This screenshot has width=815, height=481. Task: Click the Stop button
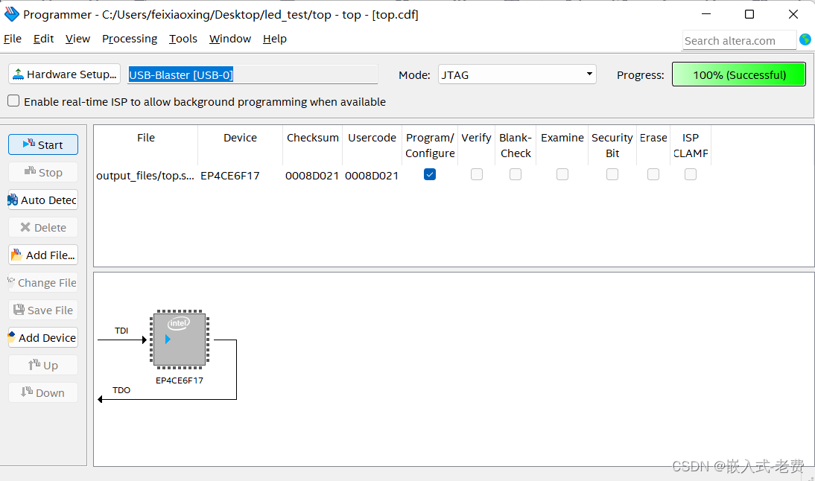43,173
